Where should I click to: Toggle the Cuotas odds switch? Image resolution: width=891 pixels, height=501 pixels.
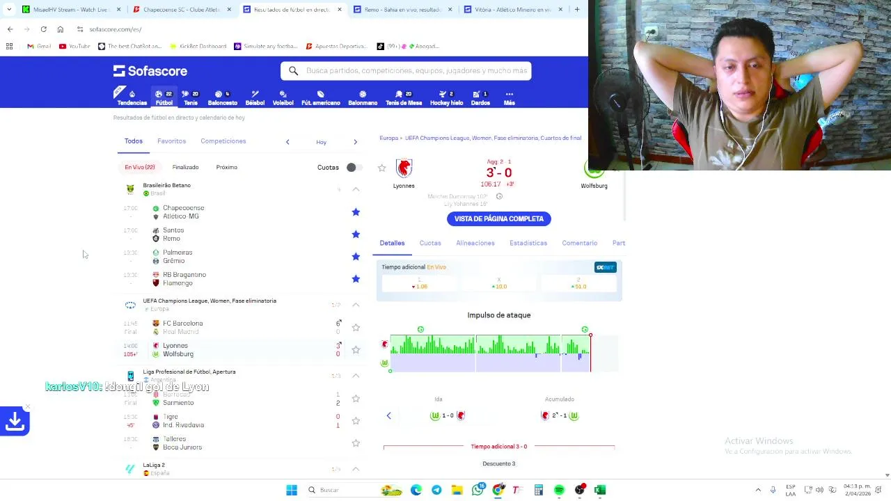tap(354, 167)
